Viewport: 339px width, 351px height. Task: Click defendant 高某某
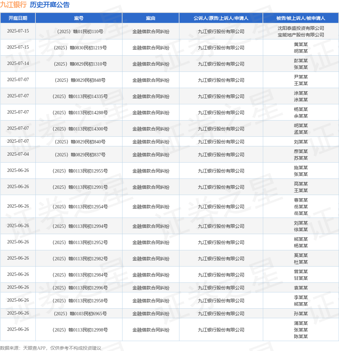click(301, 184)
